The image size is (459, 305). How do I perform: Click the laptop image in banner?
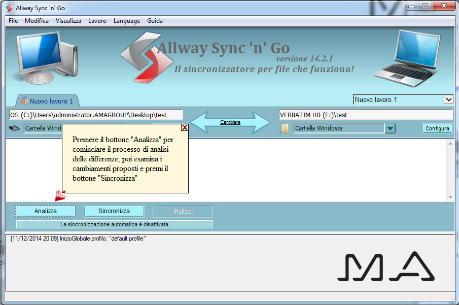(x=407, y=58)
